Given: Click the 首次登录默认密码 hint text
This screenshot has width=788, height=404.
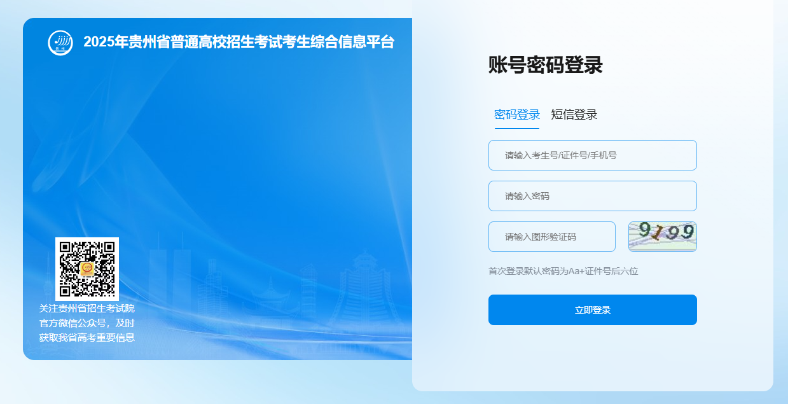Looking at the screenshot, I should (x=563, y=271).
